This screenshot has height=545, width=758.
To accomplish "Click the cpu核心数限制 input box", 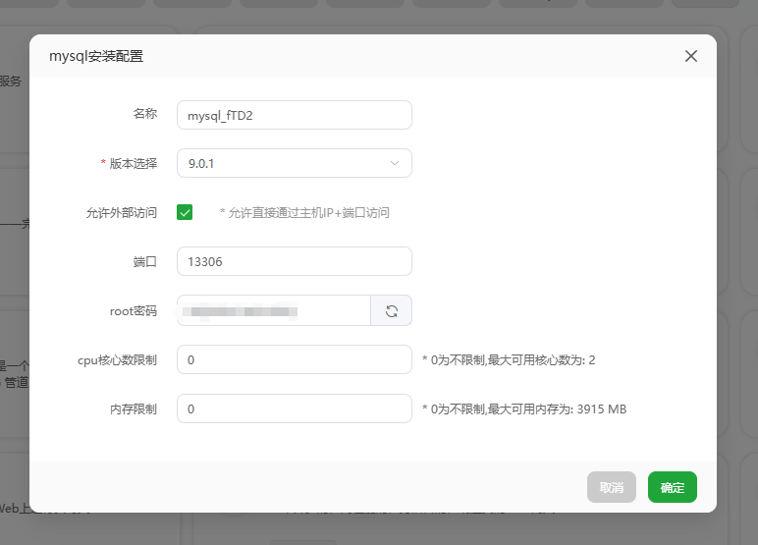I will [x=294, y=360].
